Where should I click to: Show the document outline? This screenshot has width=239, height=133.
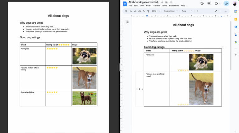(x=127, y=22)
